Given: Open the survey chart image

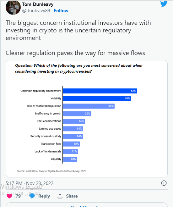Looking at the screenshot, I should 87,119.
